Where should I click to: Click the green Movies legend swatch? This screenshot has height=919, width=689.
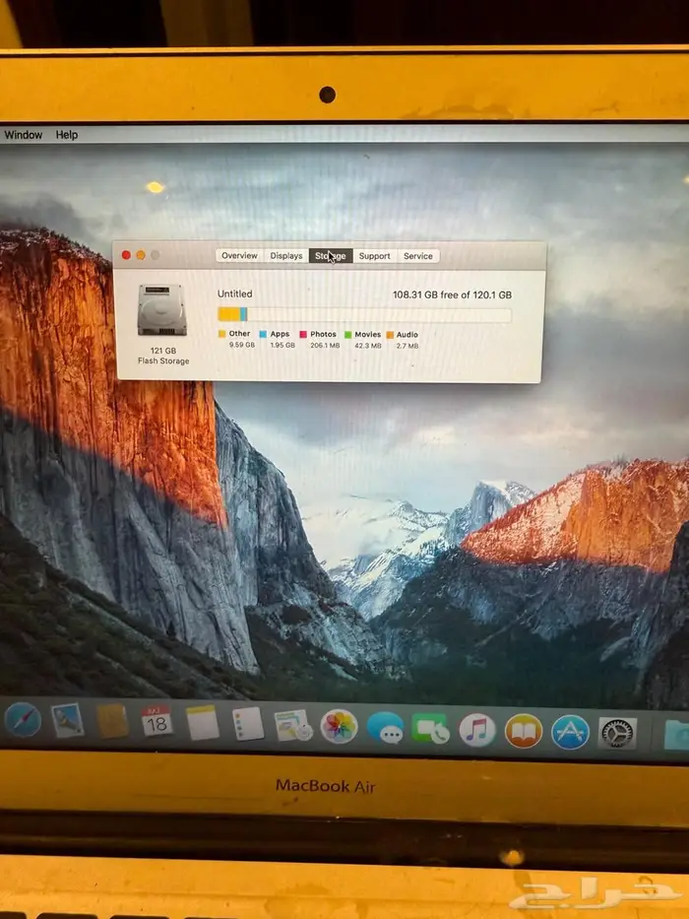tap(348, 335)
